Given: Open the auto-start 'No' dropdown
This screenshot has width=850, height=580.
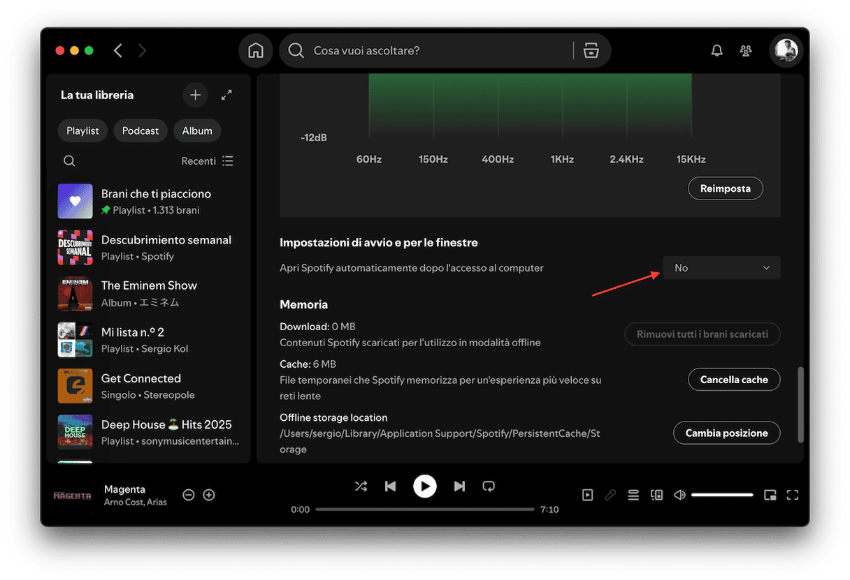Looking at the screenshot, I should click(721, 268).
